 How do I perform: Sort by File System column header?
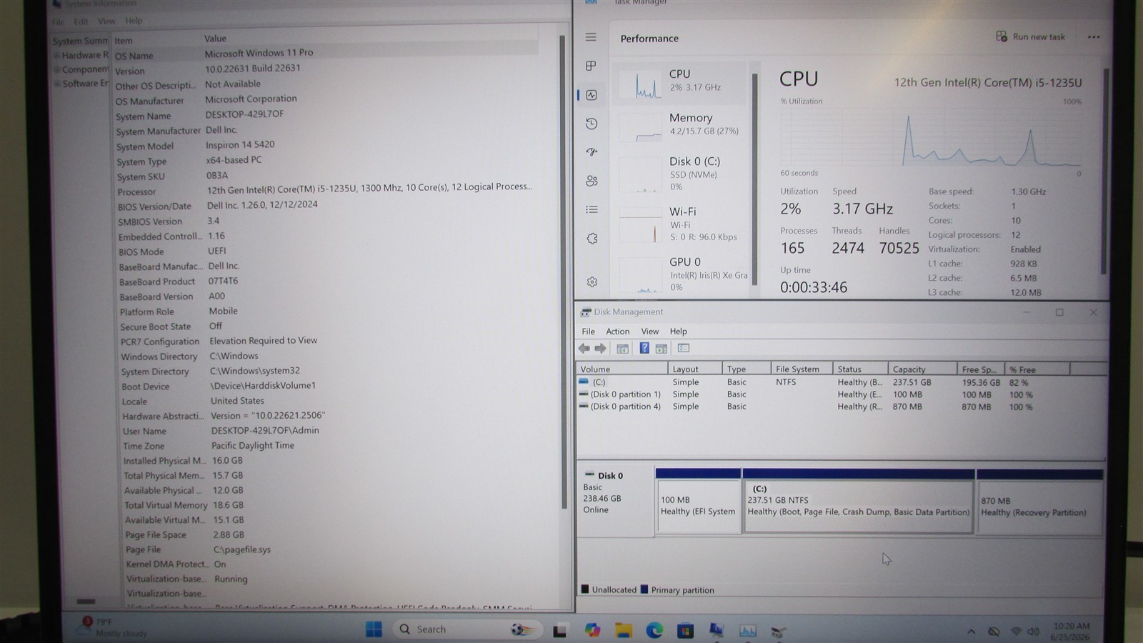[802, 369]
